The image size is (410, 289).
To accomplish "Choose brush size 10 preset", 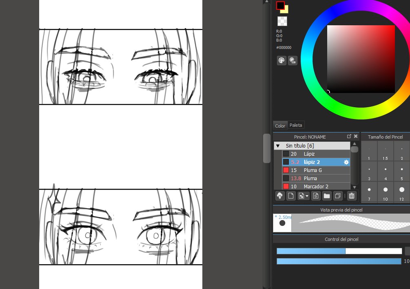I will coord(386,192).
